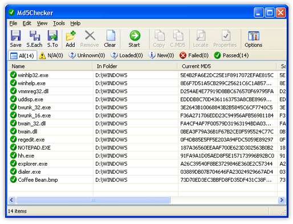Click green check icon beside Coffee Bean.bmp
Screen dimensions: 293x224
(13, 179)
